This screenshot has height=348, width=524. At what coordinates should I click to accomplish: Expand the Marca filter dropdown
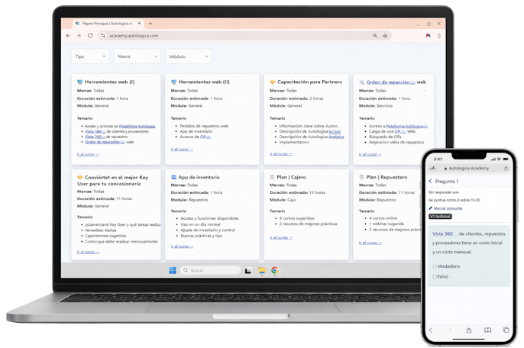pyautogui.click(x=137, y=56)
